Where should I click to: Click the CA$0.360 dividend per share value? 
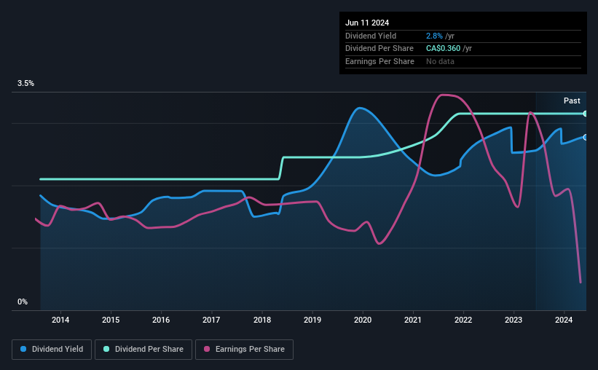click(x=443, y=49)
